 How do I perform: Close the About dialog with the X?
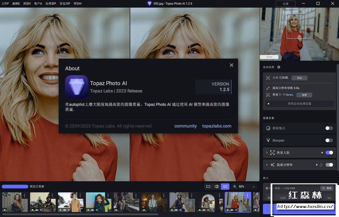pos(231,65)
